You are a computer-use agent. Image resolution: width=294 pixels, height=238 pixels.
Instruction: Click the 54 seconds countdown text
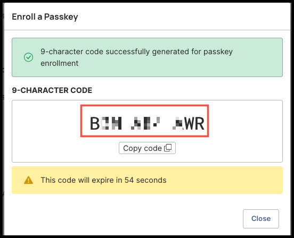[x=145, y=180]
